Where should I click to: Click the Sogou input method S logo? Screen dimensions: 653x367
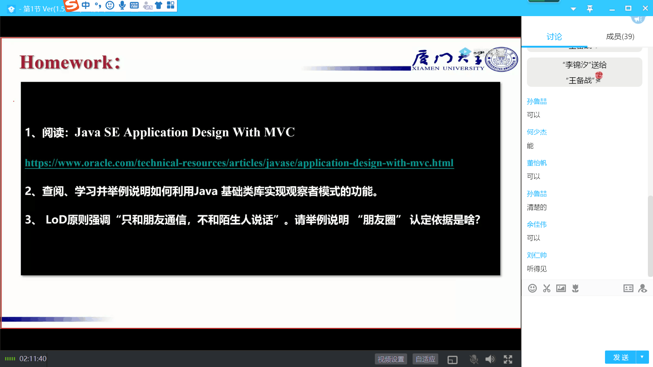pos(71,5)
